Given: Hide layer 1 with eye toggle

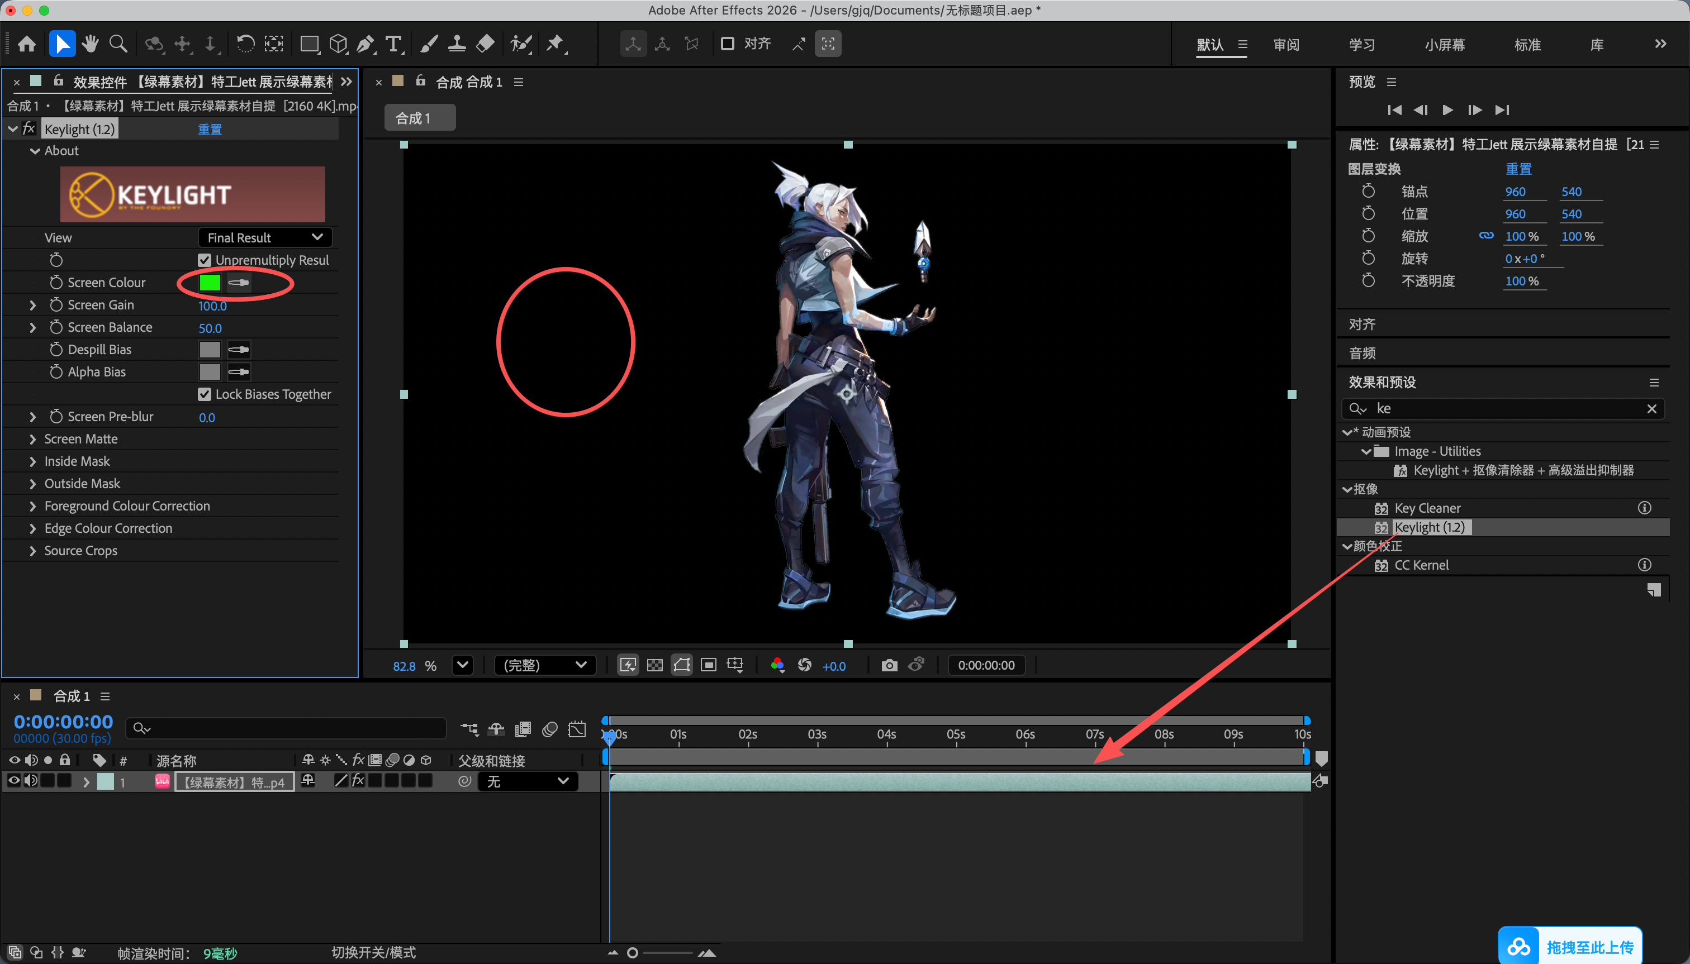Looking at the screenshot, I should [14, 781].
